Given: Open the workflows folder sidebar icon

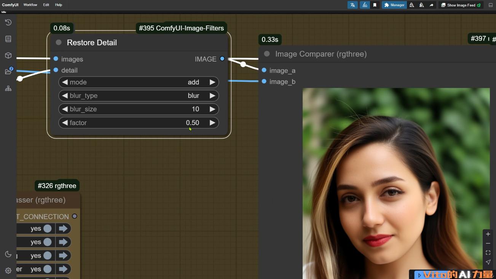Looking at the screenshot, I should click(8, 72).
